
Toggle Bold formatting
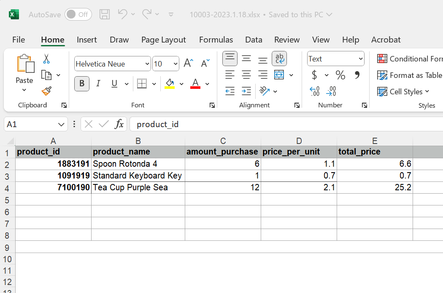[82, 84]
